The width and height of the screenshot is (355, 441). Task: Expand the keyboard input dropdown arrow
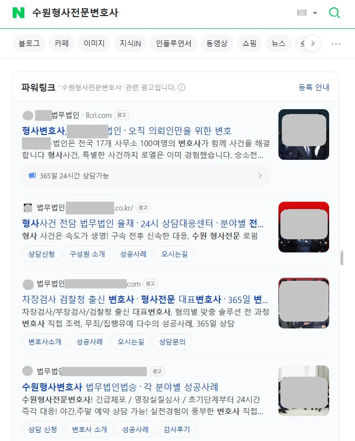click(315, 13)
